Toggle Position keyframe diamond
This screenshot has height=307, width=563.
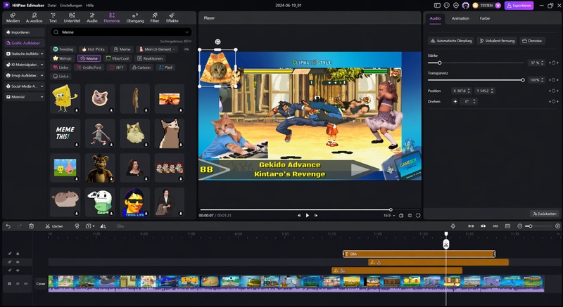coord(554,91)
